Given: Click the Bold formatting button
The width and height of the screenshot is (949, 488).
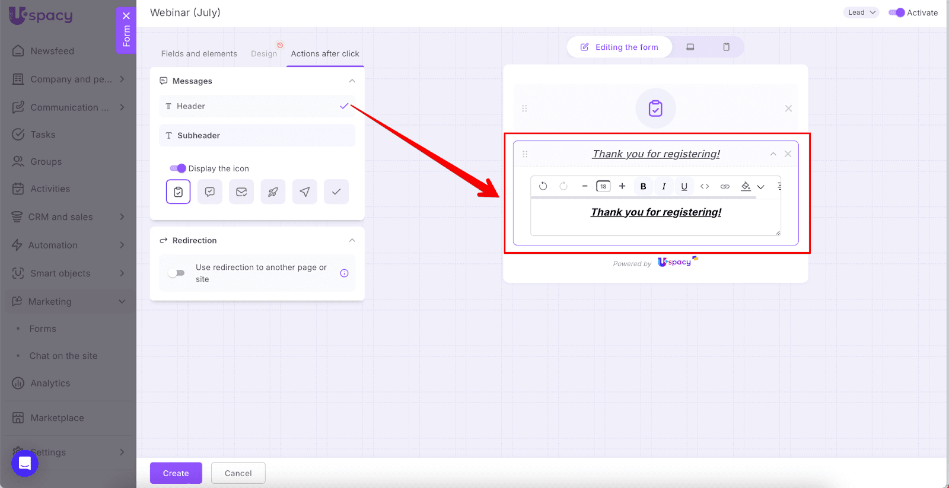Looking at the screenshot, I should 643,186.
